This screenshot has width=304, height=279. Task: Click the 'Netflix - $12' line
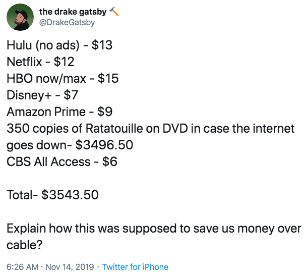click(40, 62)
